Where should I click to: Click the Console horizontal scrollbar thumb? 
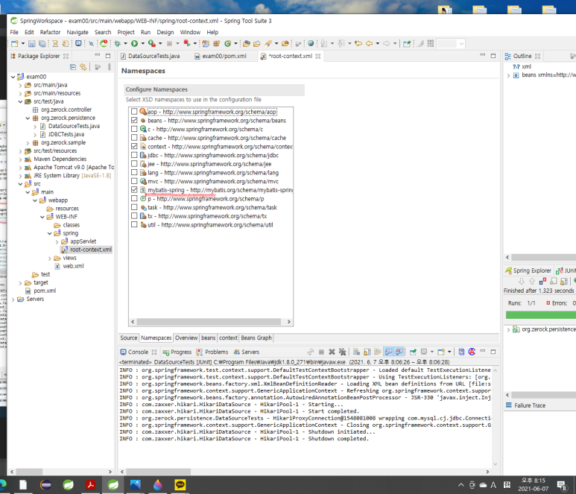coord(158,472)
